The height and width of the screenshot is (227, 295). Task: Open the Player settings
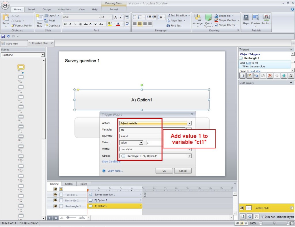click(246, 19)
